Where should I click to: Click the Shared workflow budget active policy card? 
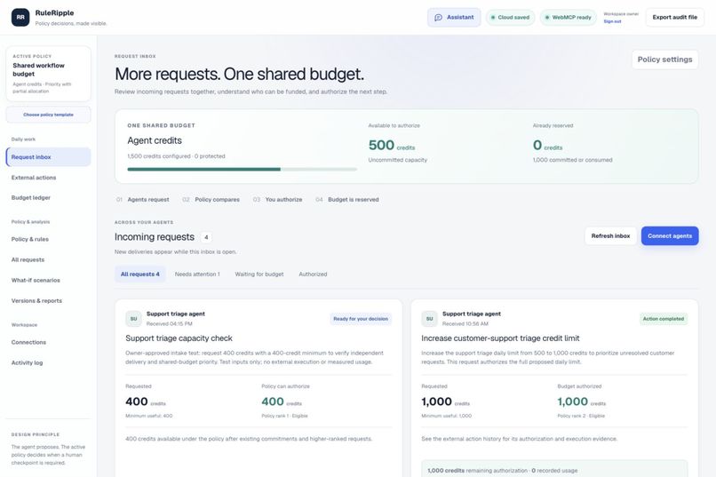pos(48,74)
